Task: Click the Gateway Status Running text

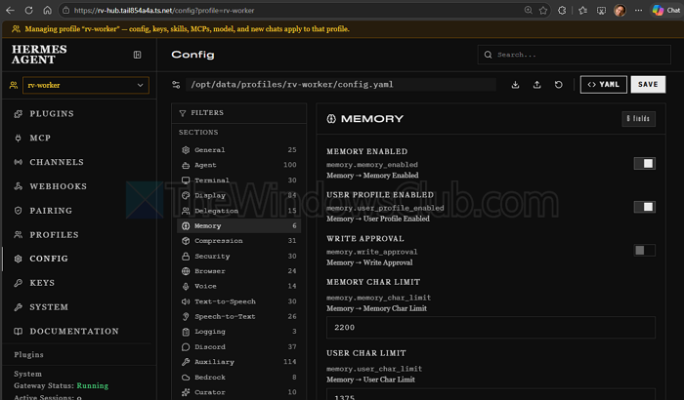Action: [61, 385]
